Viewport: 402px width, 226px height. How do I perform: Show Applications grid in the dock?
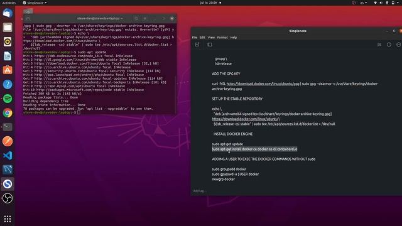(8, 219)
